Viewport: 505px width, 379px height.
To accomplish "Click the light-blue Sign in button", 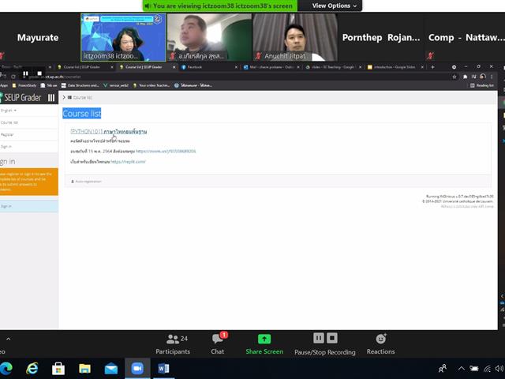I will pos(29,206).
